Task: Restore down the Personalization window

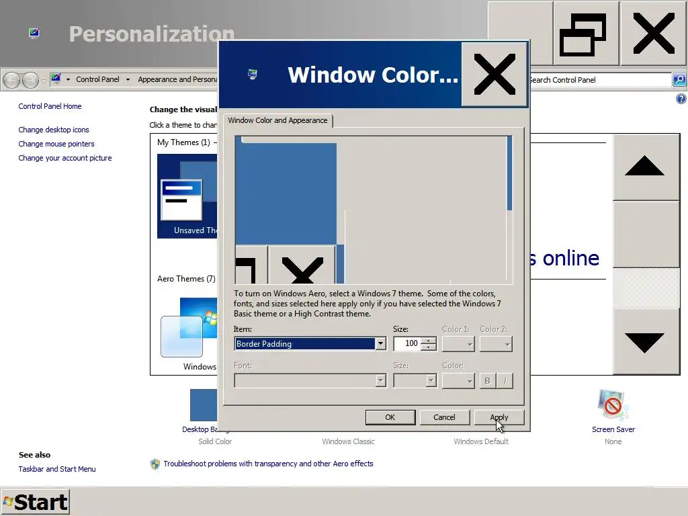Action: [586, 34]
